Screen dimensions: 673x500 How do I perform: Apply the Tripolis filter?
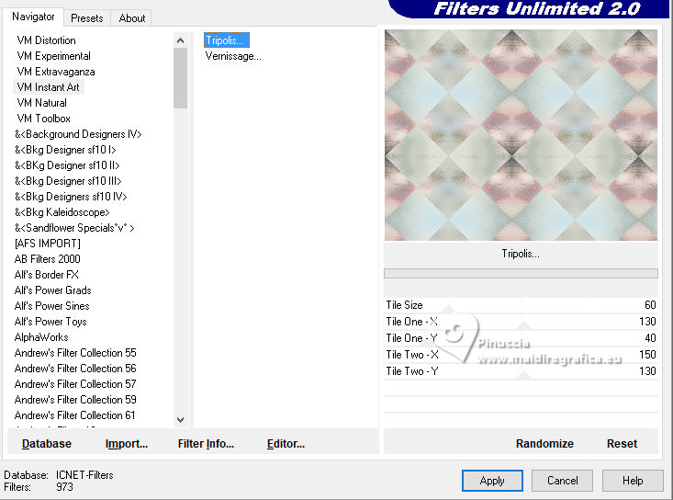[492, 481]
